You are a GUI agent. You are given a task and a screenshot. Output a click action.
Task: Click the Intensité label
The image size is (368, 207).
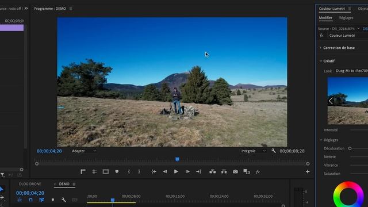(331, 130)
